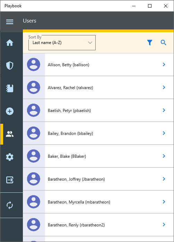Click the sync refresh icon
Screen dimensions: 174x242
pyautogui.click(x=10, y=205)
